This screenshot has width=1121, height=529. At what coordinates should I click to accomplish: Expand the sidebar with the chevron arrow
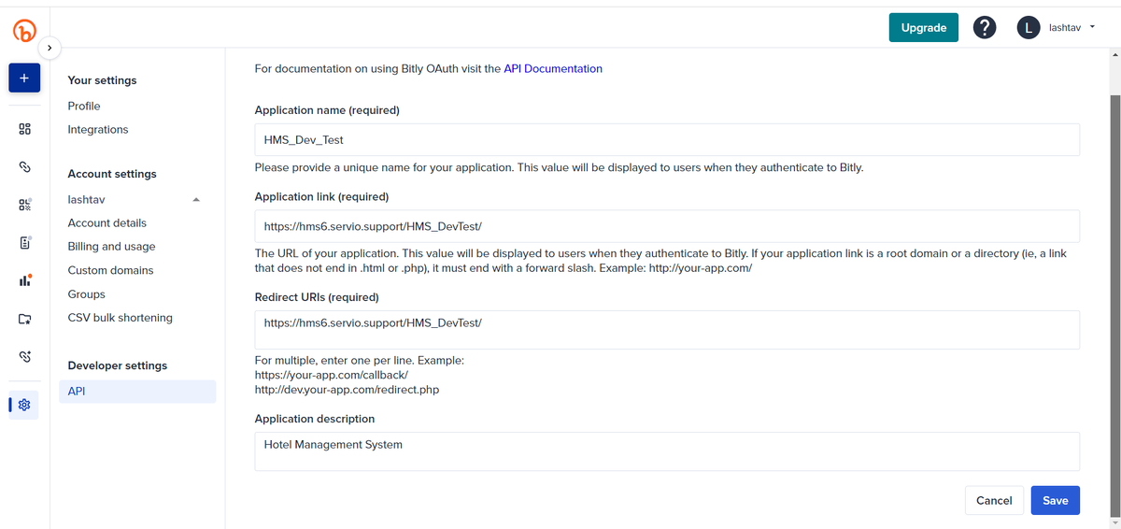(x=50, y=48)
